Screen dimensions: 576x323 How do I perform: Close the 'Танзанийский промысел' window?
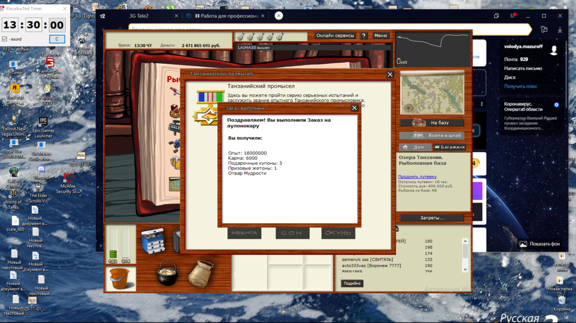pos(390,74)
